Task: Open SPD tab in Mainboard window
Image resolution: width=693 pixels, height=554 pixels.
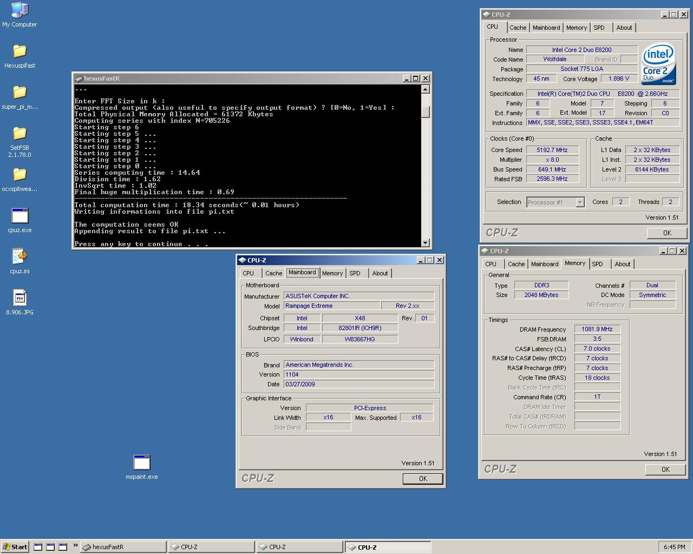Action: click(x=355, y=273)
